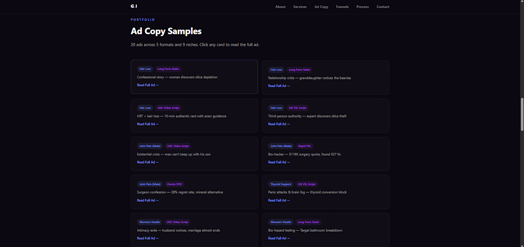
Task: Read thyroid conversion block full ad
Action: 279,200
